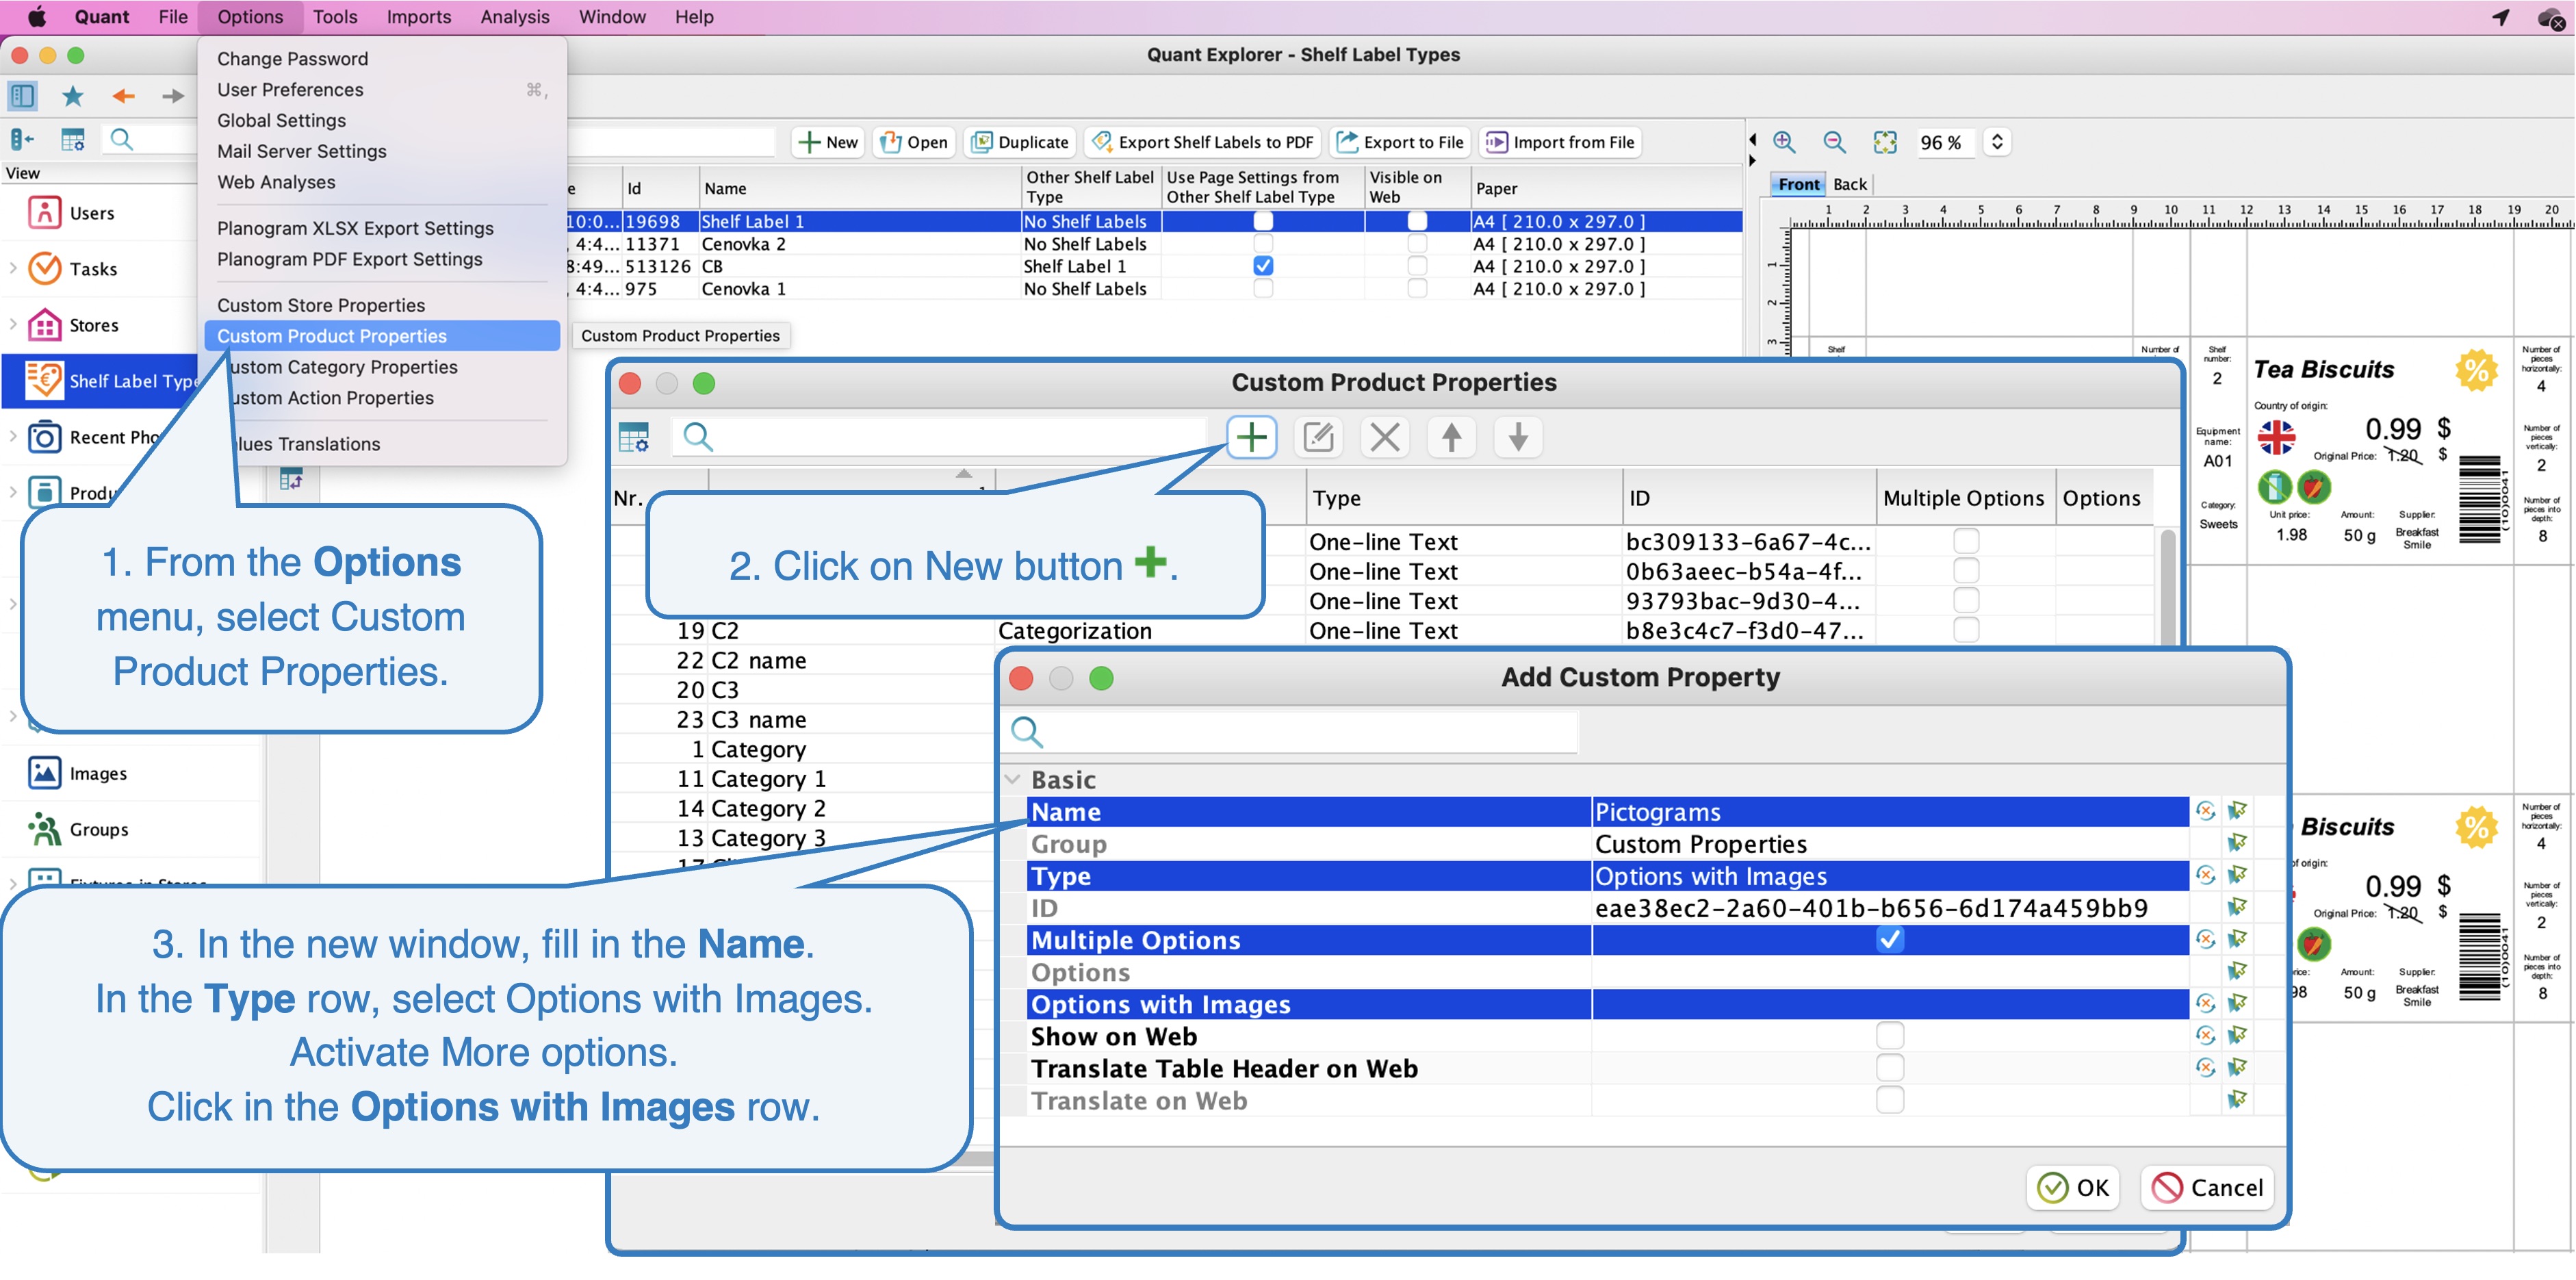Click the main table view settings icon

coord(72,140)
